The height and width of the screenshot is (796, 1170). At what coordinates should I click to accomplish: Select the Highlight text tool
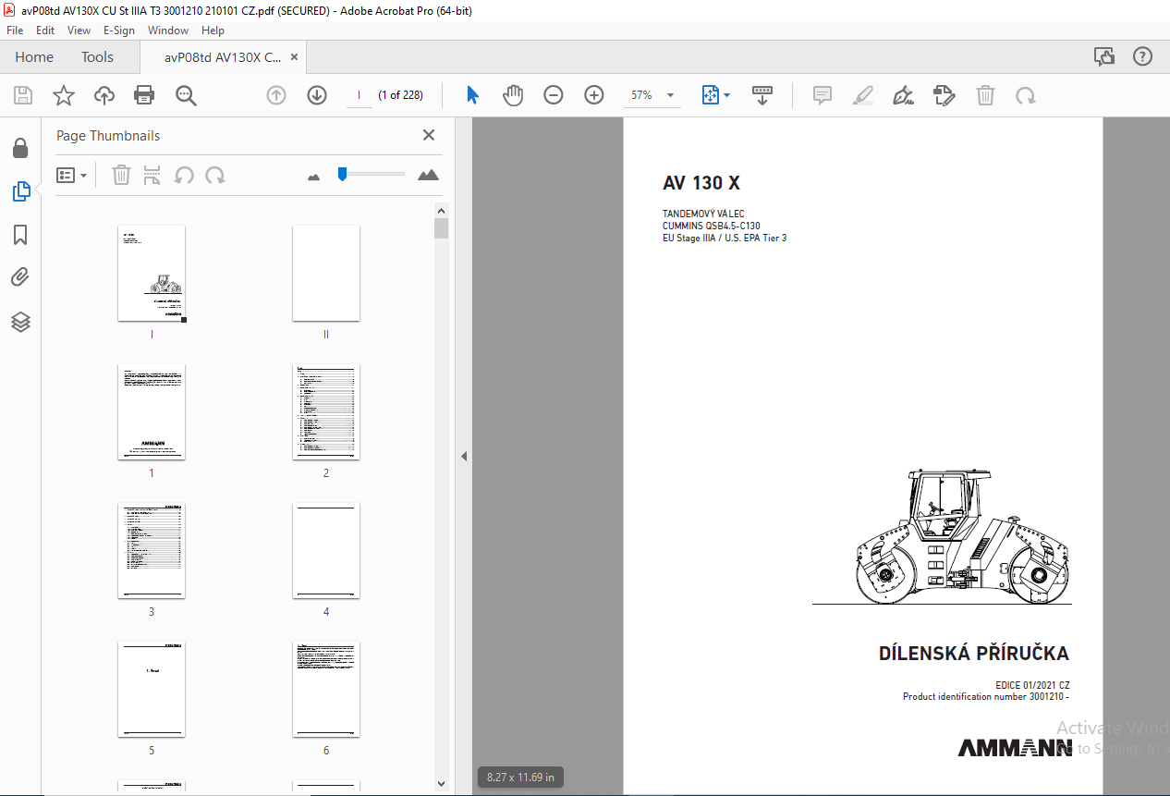(863, 95)
